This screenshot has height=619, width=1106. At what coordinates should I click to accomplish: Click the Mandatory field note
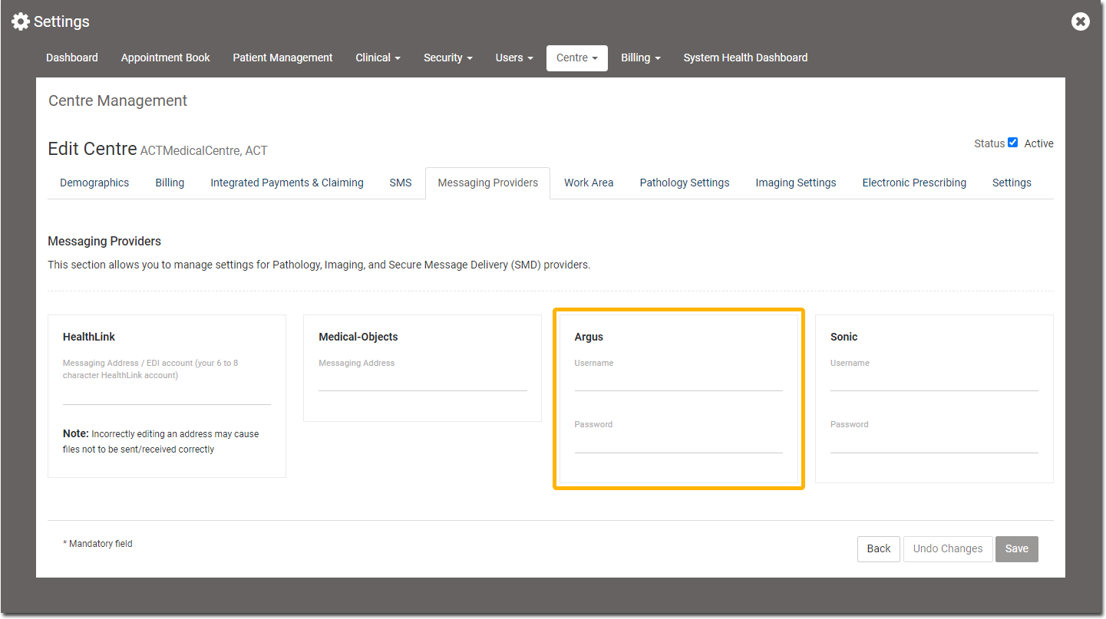[x=97, y=544]
